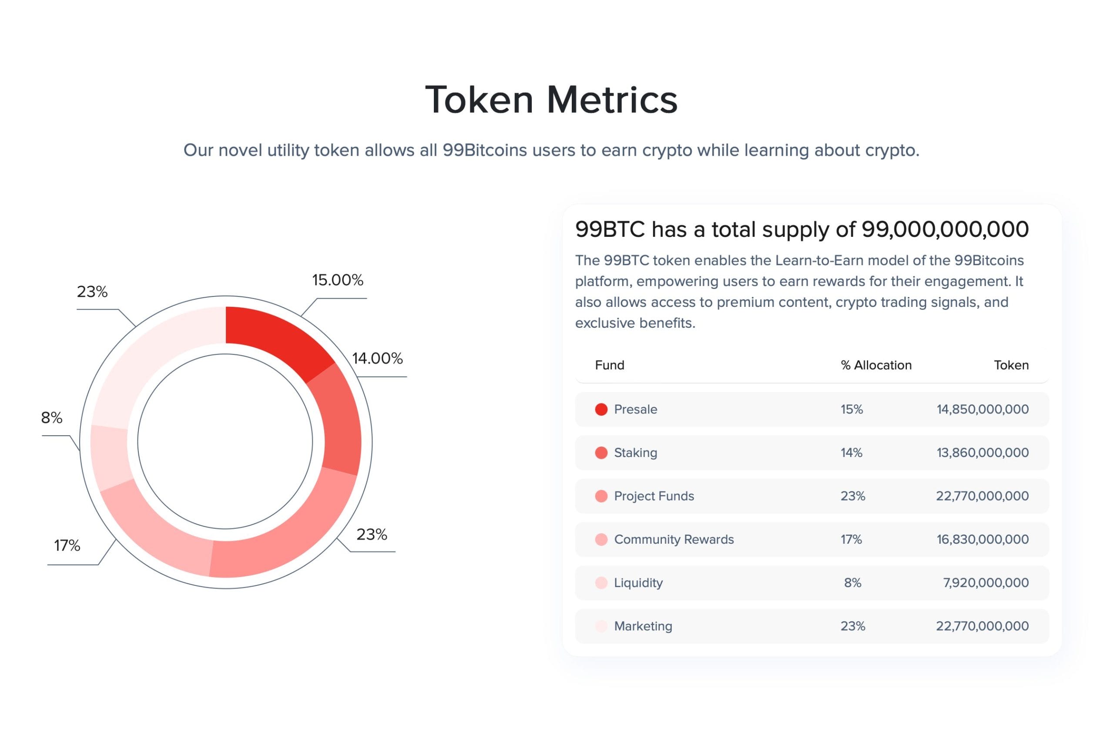Click the 14.00% chart callout label
Image resolution: width=1114 pixels, height=743 pixels.
377,358
